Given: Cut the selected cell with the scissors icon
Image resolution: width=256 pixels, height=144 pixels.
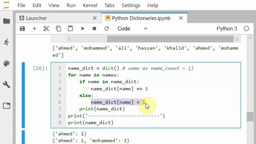Looking at the screenshot, I should click(x=46, y=28).
